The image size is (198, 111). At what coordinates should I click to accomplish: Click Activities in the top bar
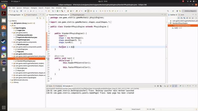point(4,1)
